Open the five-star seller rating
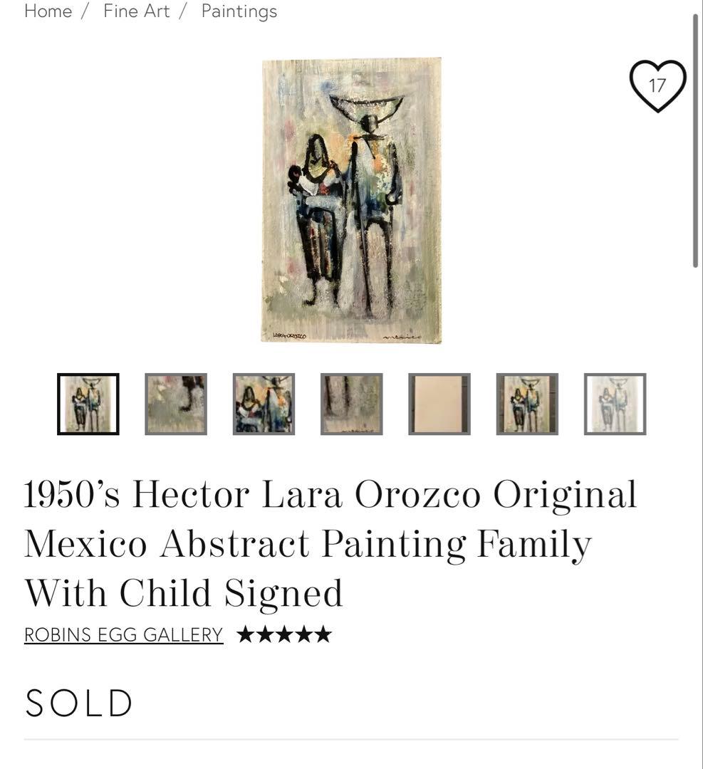 point(284,634)
